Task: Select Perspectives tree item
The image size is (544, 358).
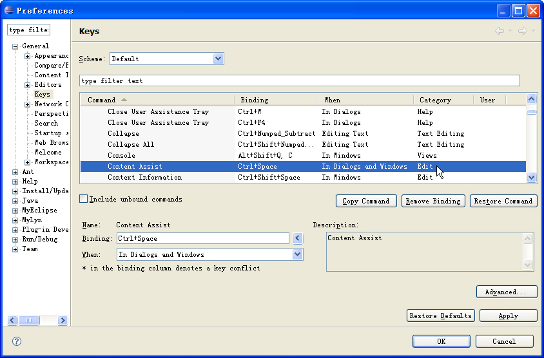Action: 51,114
